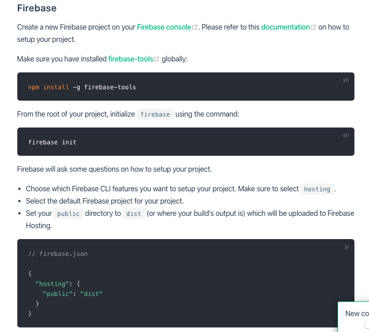Click the sh label on firebase init block

(346, 135)
